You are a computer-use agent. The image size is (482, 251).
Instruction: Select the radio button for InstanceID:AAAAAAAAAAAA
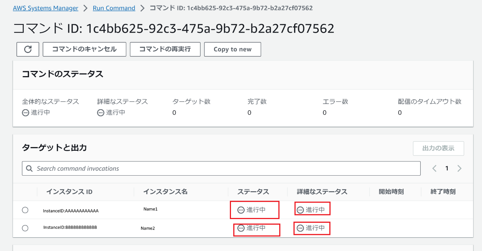pos(25,210)
